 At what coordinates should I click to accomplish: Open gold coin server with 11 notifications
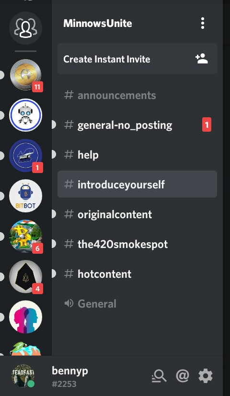point(25,75)
